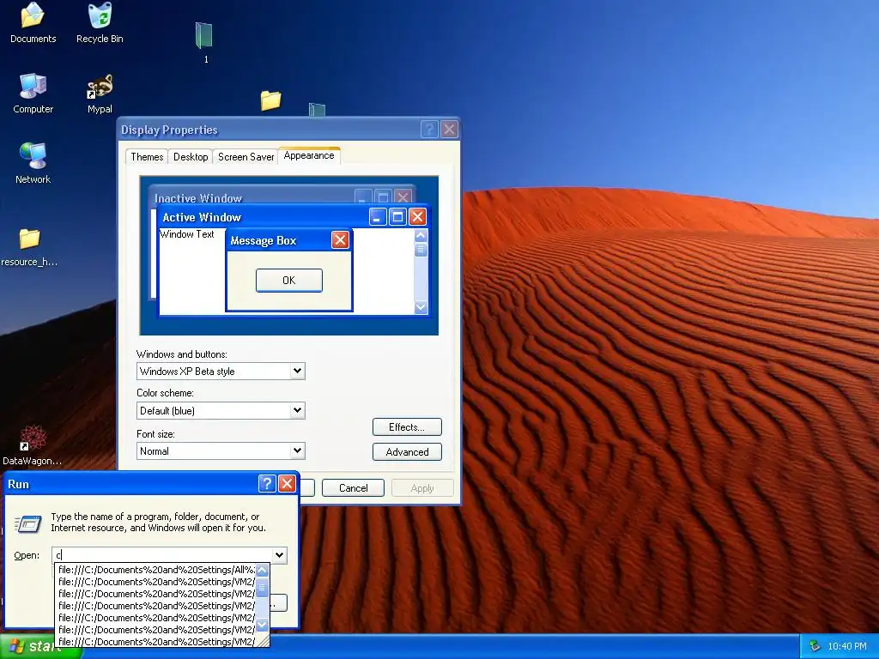The image size is (879, 659).
Task: Select the Mypal browser shortcut icon
Action: 100,93
